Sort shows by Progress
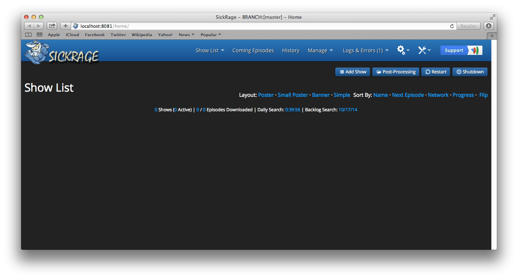This screenshot has height=279, width=518. point(463,95)
